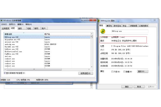The width and height of the screenshot is (161, 107).
Task: Open the 文件(F) menu
Action: (4, 24)
